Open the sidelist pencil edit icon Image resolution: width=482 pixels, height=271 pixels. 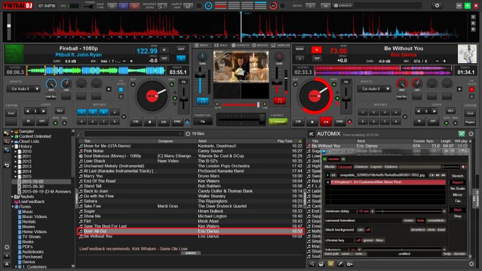[x=340, y=264]
